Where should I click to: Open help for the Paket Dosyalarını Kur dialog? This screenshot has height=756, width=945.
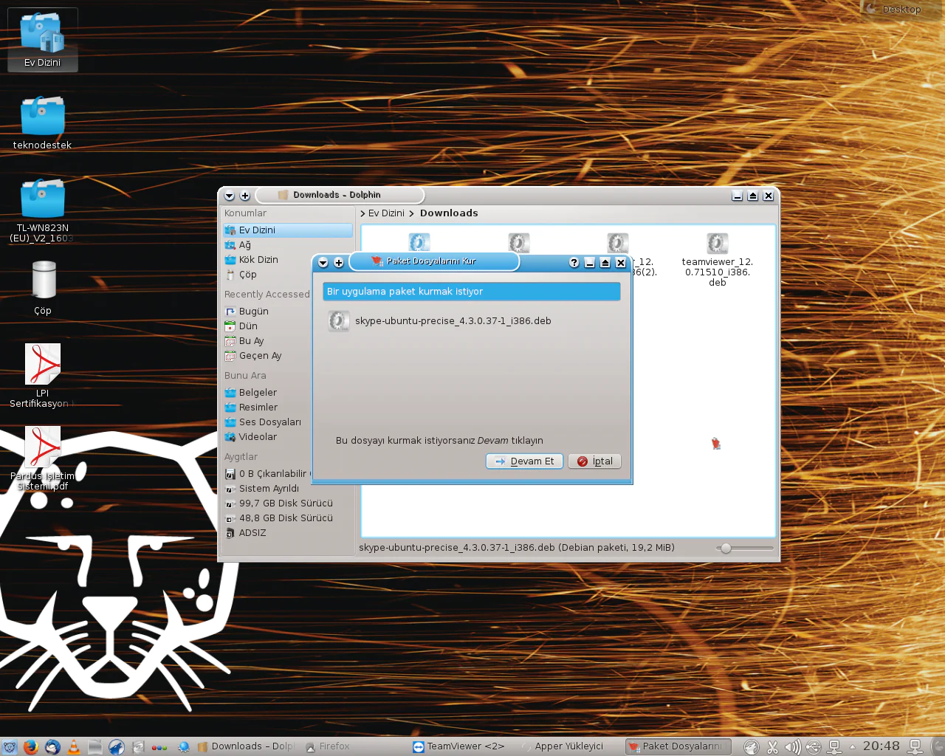(574, 263)
